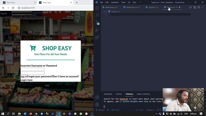Click the src breadcrumb segment

pyautogui.click(x=104, y=12)
